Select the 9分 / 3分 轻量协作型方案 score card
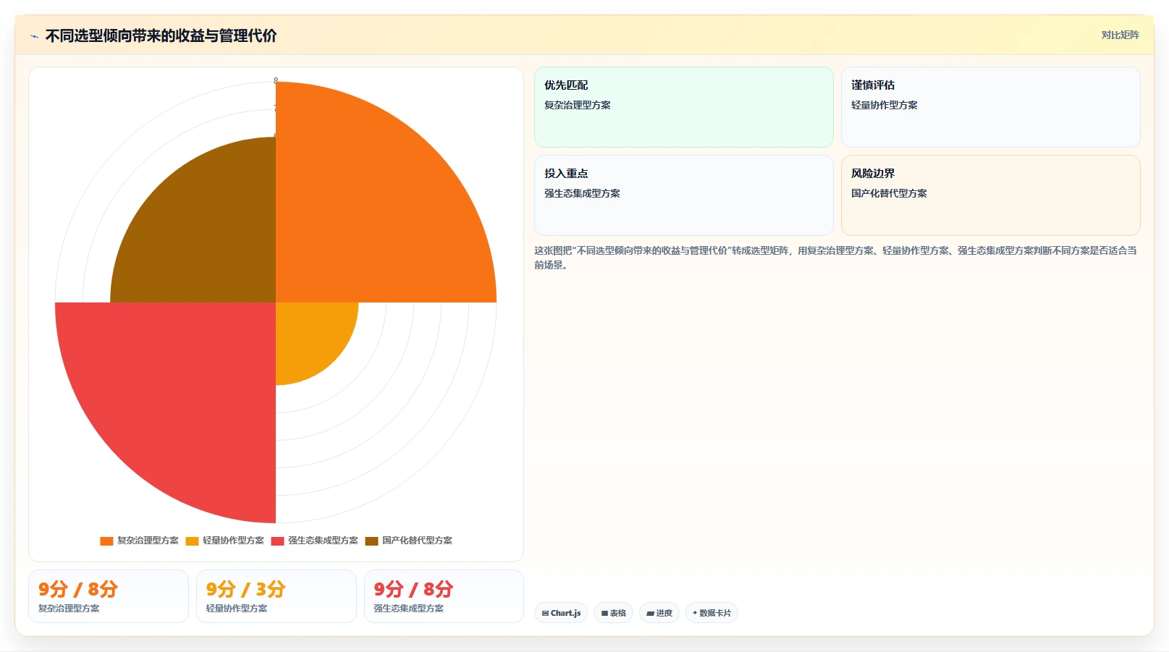This screenshot has height=652, width=1169. pyautogui.click(x=276, y=596)
